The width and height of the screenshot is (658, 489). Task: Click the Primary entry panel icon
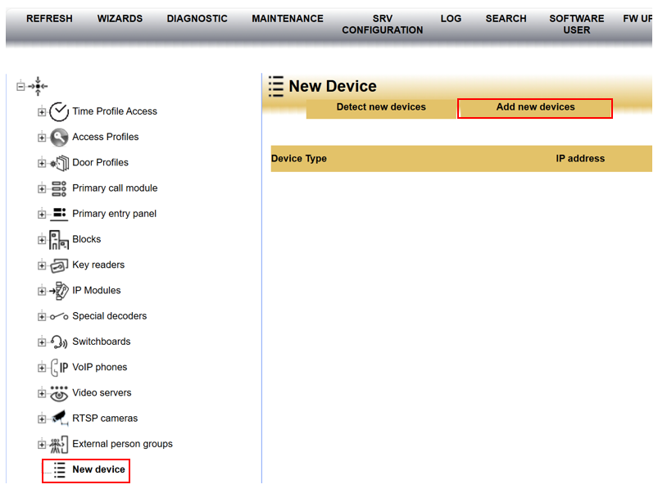[x=59, y=214]
